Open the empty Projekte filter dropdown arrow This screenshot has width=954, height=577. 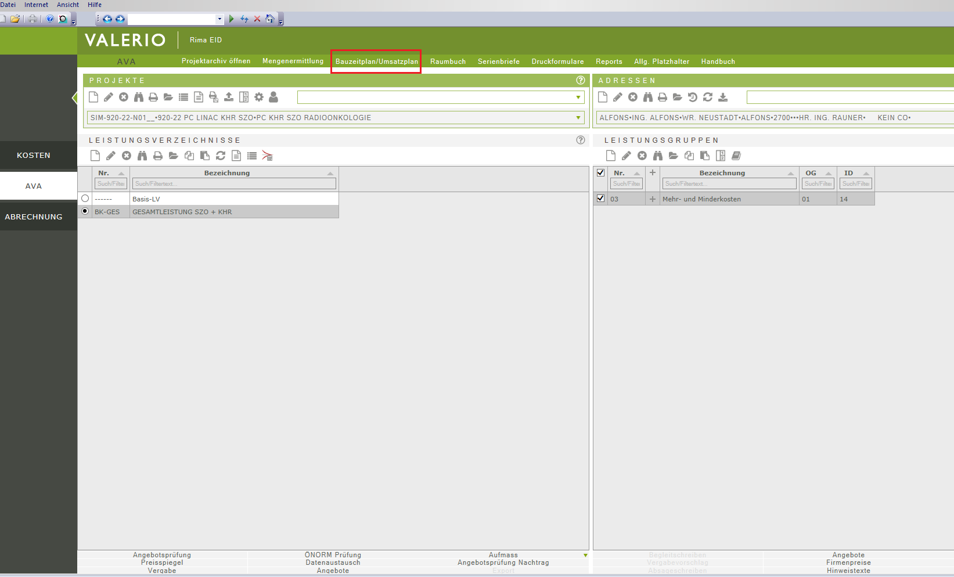point(578,97)
